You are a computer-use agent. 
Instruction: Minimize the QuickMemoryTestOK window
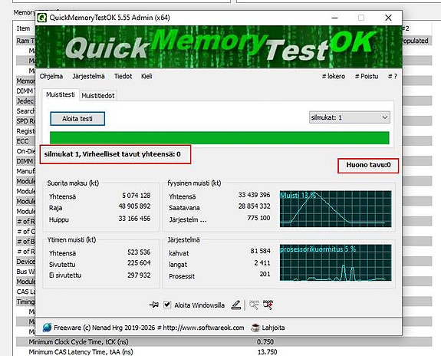(x=334, y=18)
